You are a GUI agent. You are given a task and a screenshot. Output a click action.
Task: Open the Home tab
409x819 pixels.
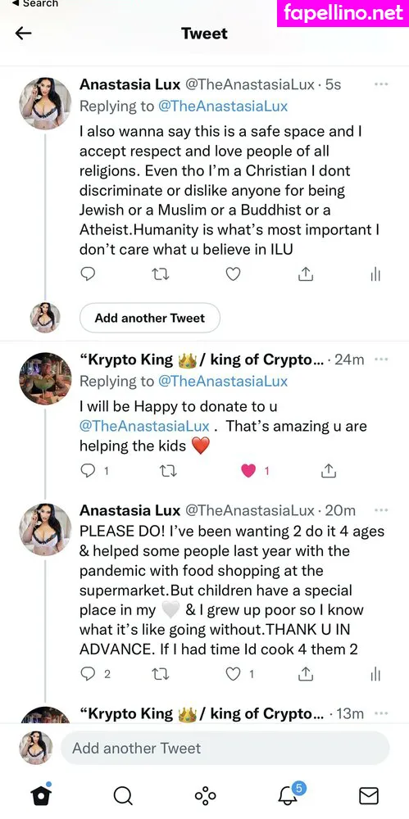[41, 795]
